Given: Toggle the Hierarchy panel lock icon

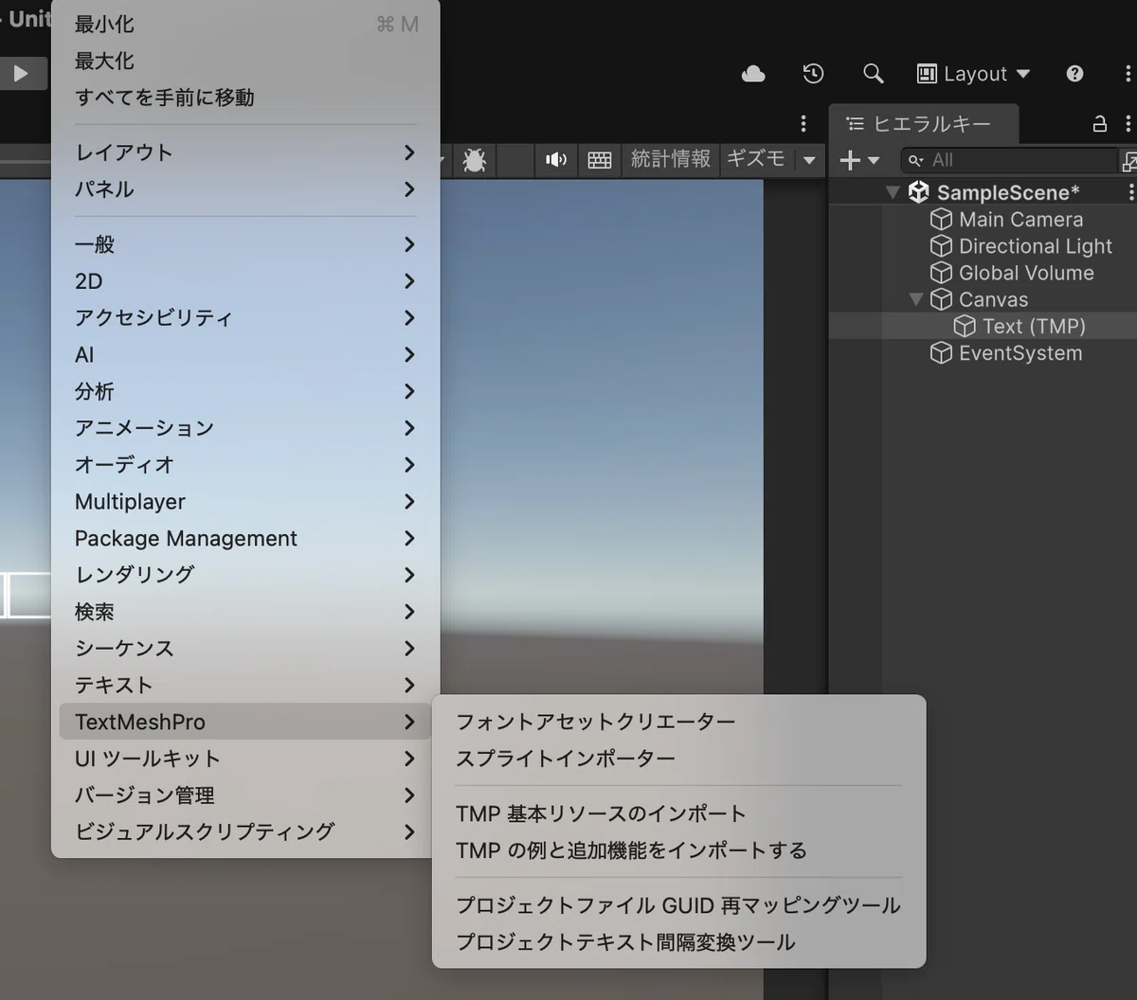Looking at the screenshot, I should coord(1100,124).
